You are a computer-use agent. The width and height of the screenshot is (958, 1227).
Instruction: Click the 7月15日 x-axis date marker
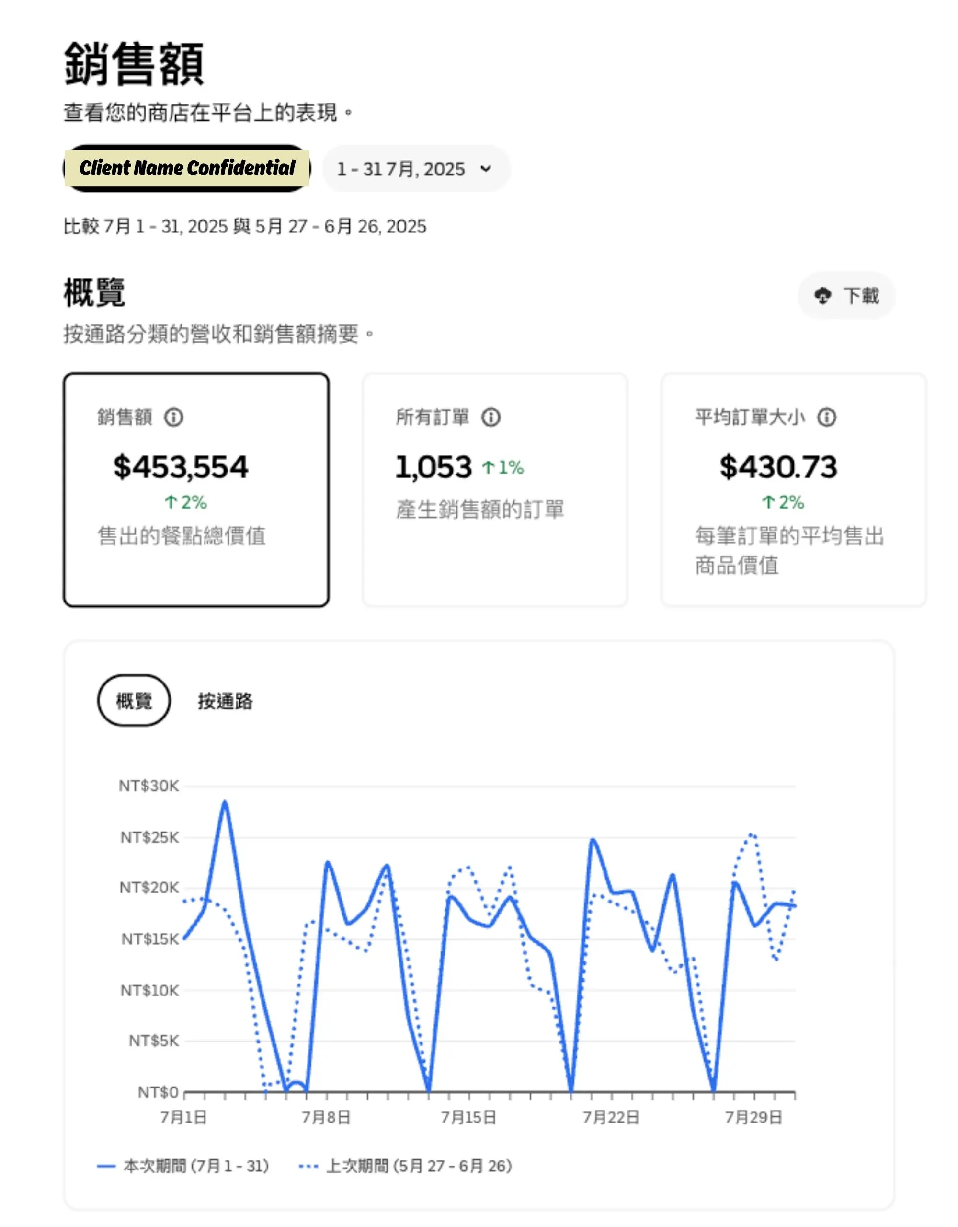click(468, 1117)
